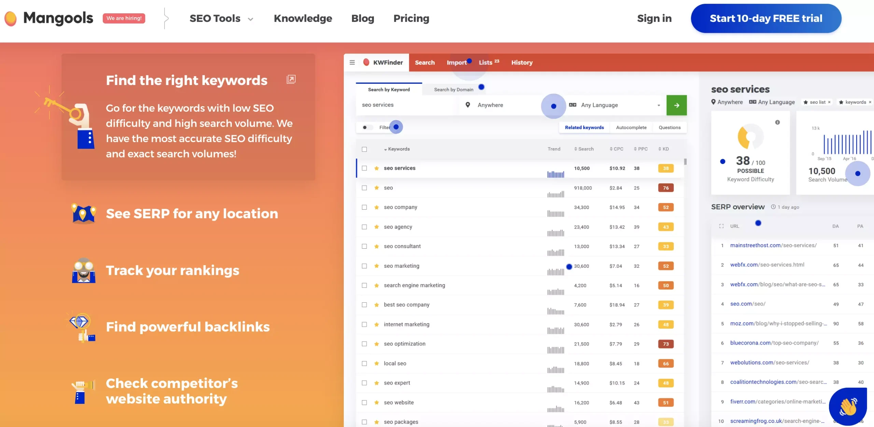Select the Search by Domain tab
The width and height of the screenshot is (874, 427).
pos(453,89)
